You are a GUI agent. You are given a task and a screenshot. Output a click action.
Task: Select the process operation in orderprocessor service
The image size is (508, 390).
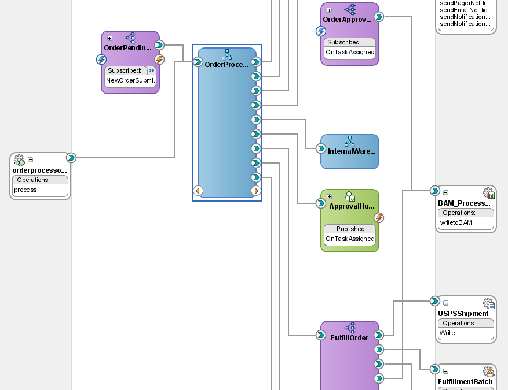click(25, 190)
